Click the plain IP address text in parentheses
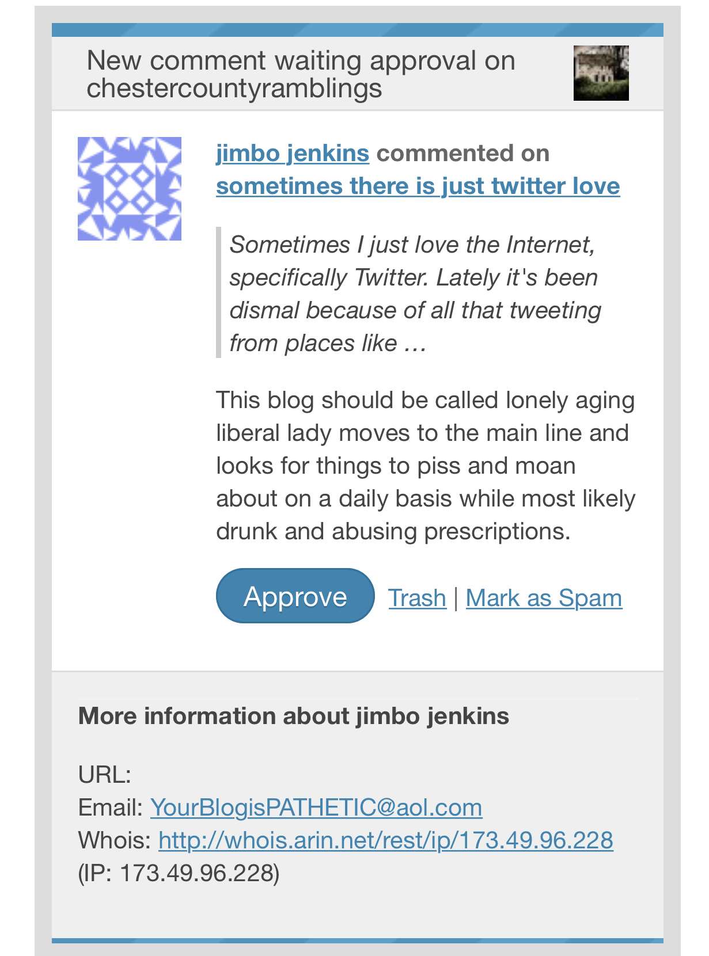Viewport: 709px width, 956px height. point(179,873)
